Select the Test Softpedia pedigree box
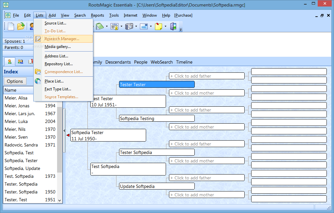The height and width of the screenshot is (213, 334). 128,169
